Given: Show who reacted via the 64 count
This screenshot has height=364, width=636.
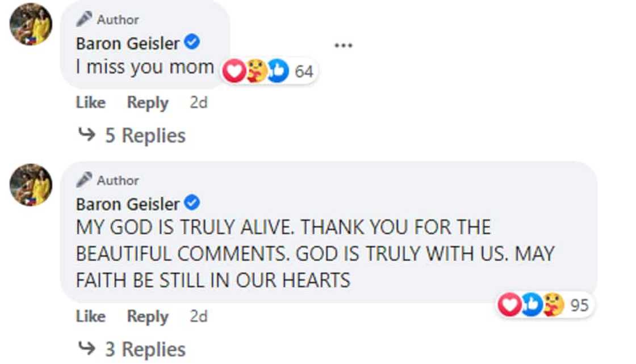Looking at the screenshot, I should 304,72.
